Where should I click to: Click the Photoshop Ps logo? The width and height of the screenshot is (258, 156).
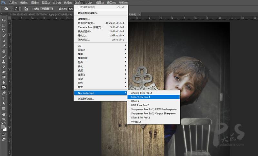tap(4, 3)
